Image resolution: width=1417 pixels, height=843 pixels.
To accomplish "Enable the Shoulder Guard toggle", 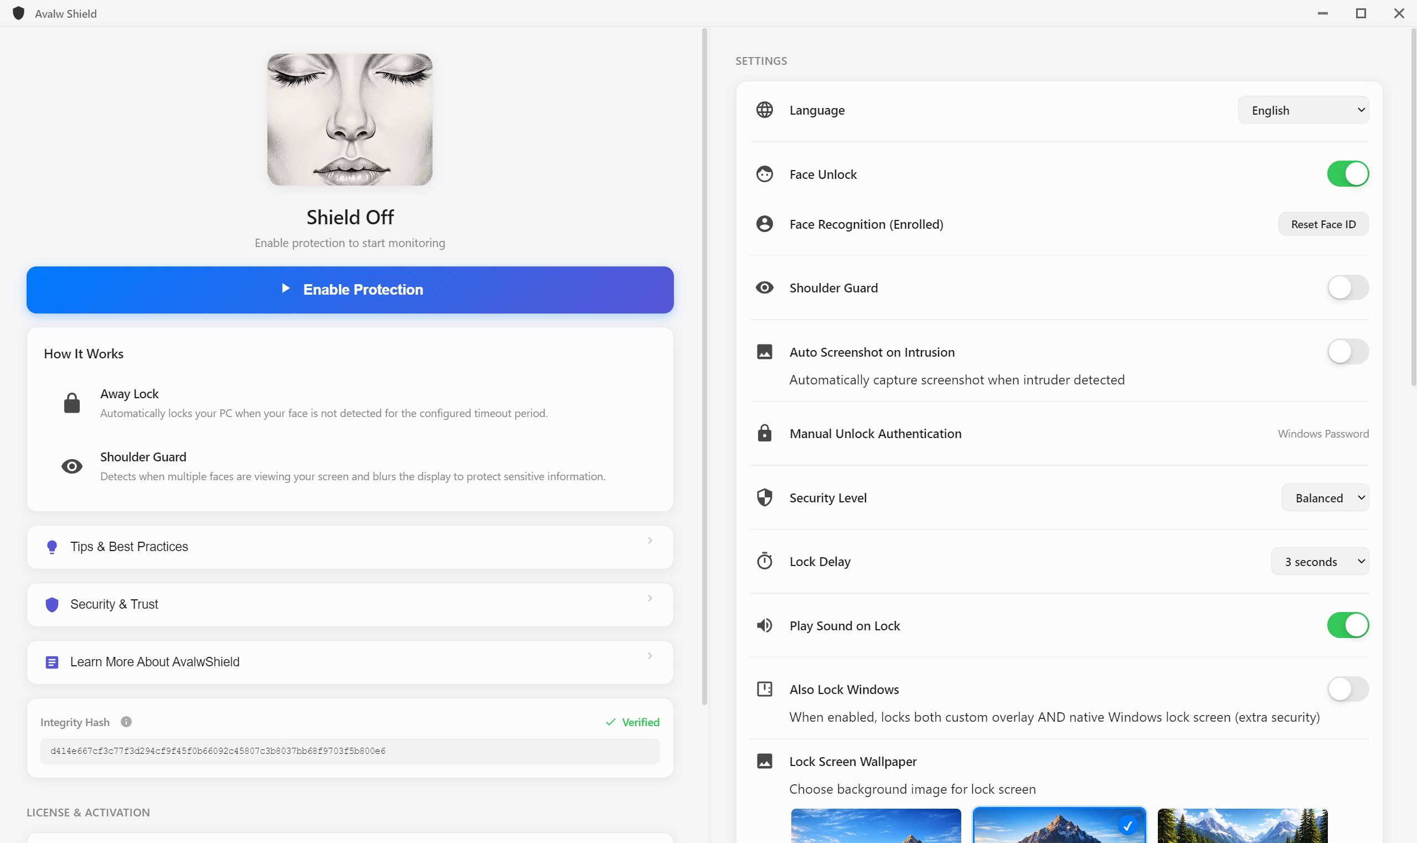I will (x=1347, y=287).
